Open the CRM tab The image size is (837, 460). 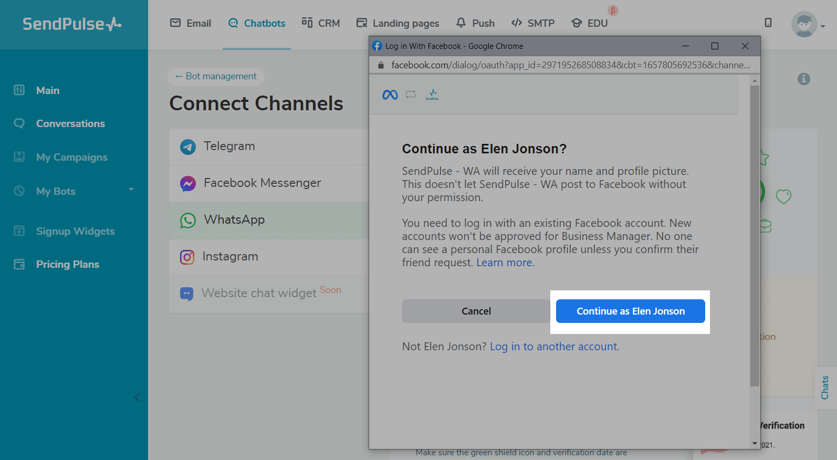tap(321, 23)
